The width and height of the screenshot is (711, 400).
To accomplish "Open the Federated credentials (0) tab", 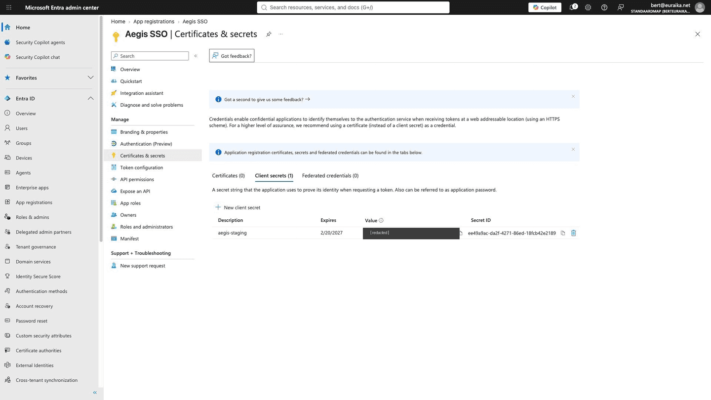I will coord(330,175).
